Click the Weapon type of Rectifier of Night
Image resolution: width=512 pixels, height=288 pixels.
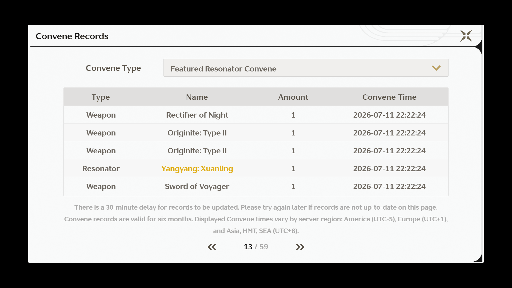101,115
